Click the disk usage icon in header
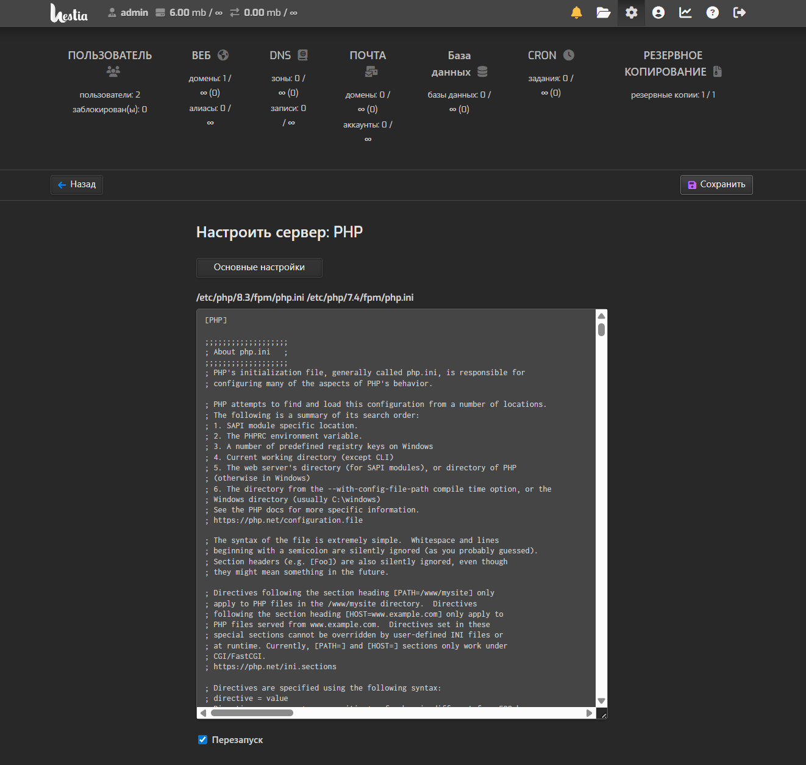 coord(160,13)
